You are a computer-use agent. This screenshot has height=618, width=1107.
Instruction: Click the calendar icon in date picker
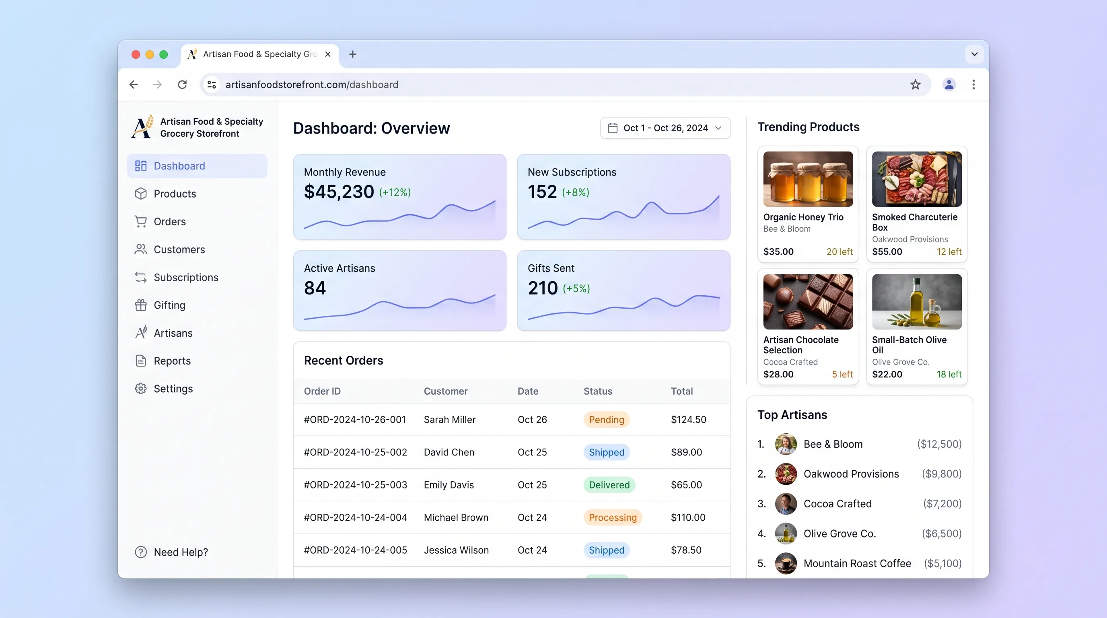click(x=613, y=128)
